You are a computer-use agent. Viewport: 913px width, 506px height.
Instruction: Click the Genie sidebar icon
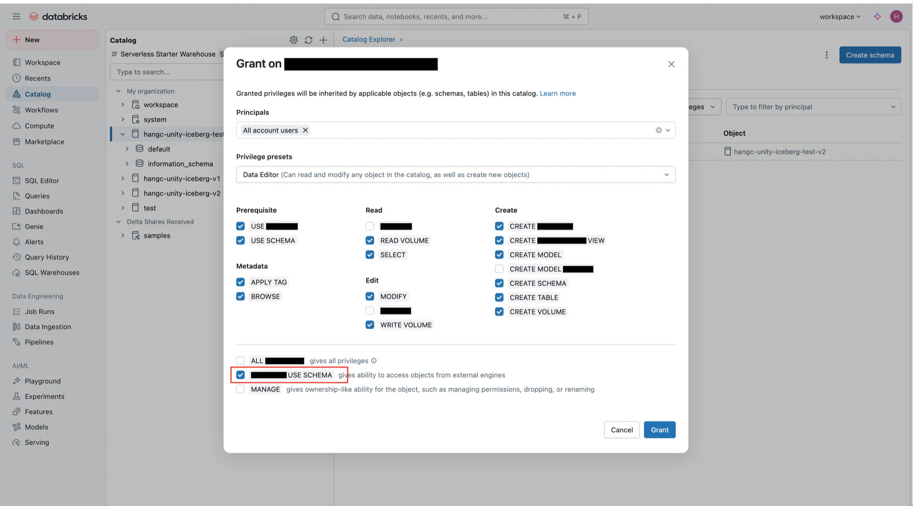click(17, 227)
